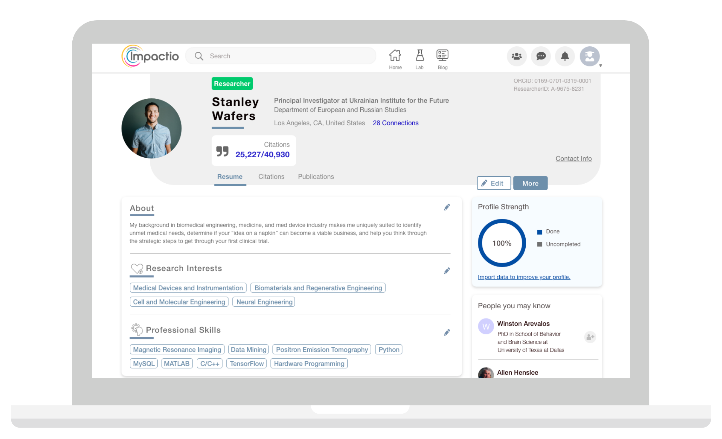Click Allen Henslee profile photo
The width and height of the screenshot is (722, 439).
(486, 373)
